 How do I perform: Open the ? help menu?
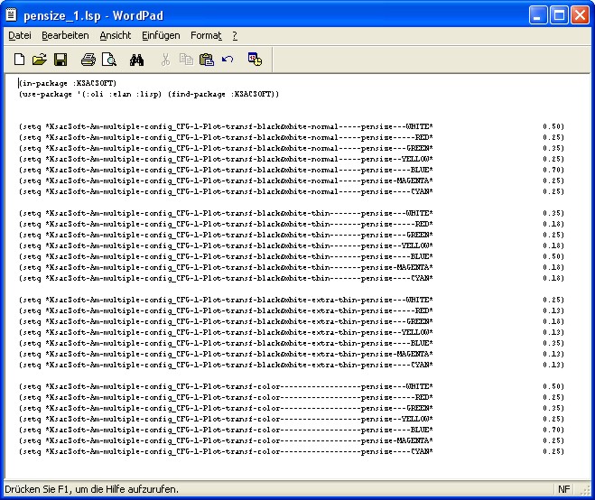235,35
